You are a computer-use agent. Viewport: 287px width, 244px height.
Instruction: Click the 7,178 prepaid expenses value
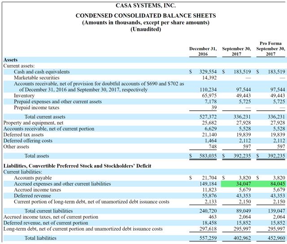pyautogui.click(x=210, y=101)
